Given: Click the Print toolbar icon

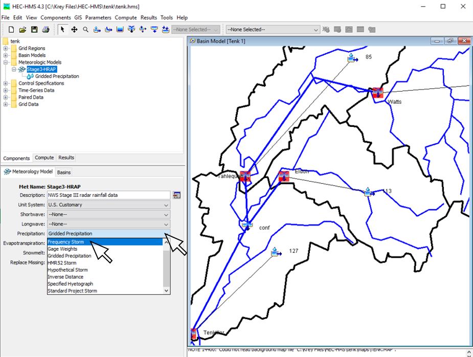Looking at the screenshot, I should (46, 30).
